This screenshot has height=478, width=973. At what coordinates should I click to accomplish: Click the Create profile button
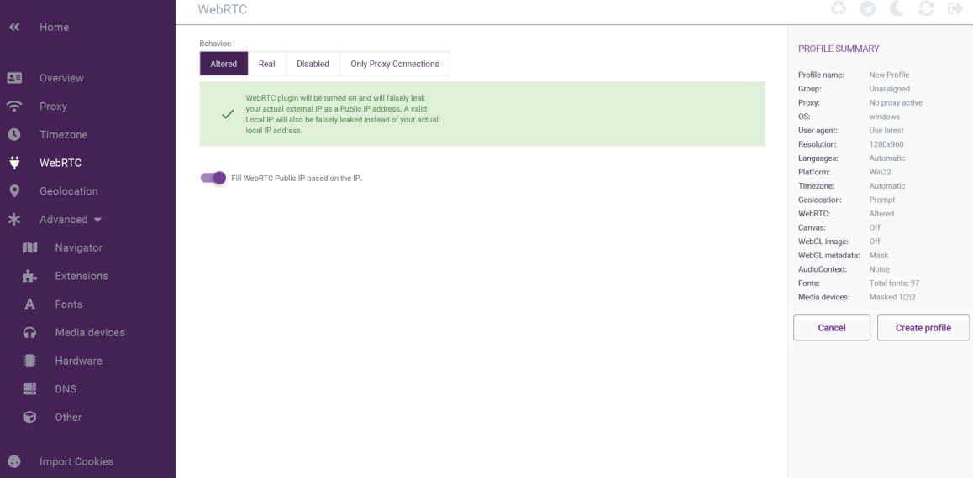coord(923,328)
